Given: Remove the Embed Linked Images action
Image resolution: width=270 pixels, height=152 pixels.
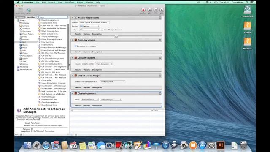Looking at the screenshot, I should [160, 76].
